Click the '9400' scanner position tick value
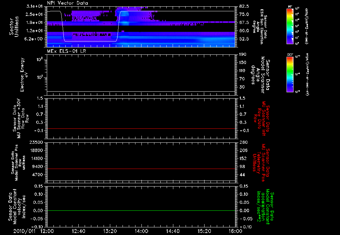The height and width of the screenshot is (235, 340). (37, 167)
